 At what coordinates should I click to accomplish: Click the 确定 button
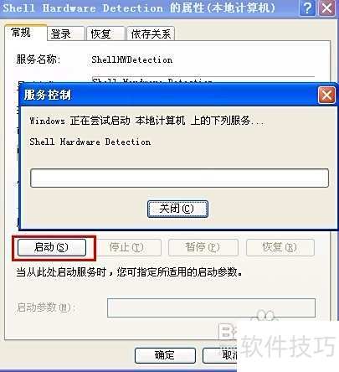(x=165, y=355)
